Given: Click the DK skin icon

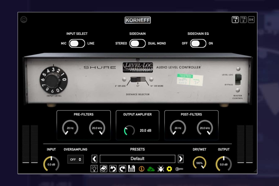Looking at the screenshot, I should point(251,20).
